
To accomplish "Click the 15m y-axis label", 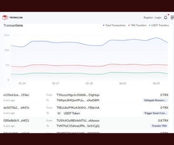I will pos(7,35).
